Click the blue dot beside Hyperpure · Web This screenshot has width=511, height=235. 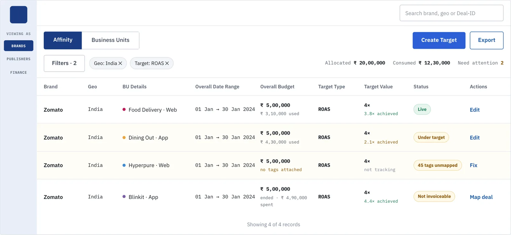(124, 165)
